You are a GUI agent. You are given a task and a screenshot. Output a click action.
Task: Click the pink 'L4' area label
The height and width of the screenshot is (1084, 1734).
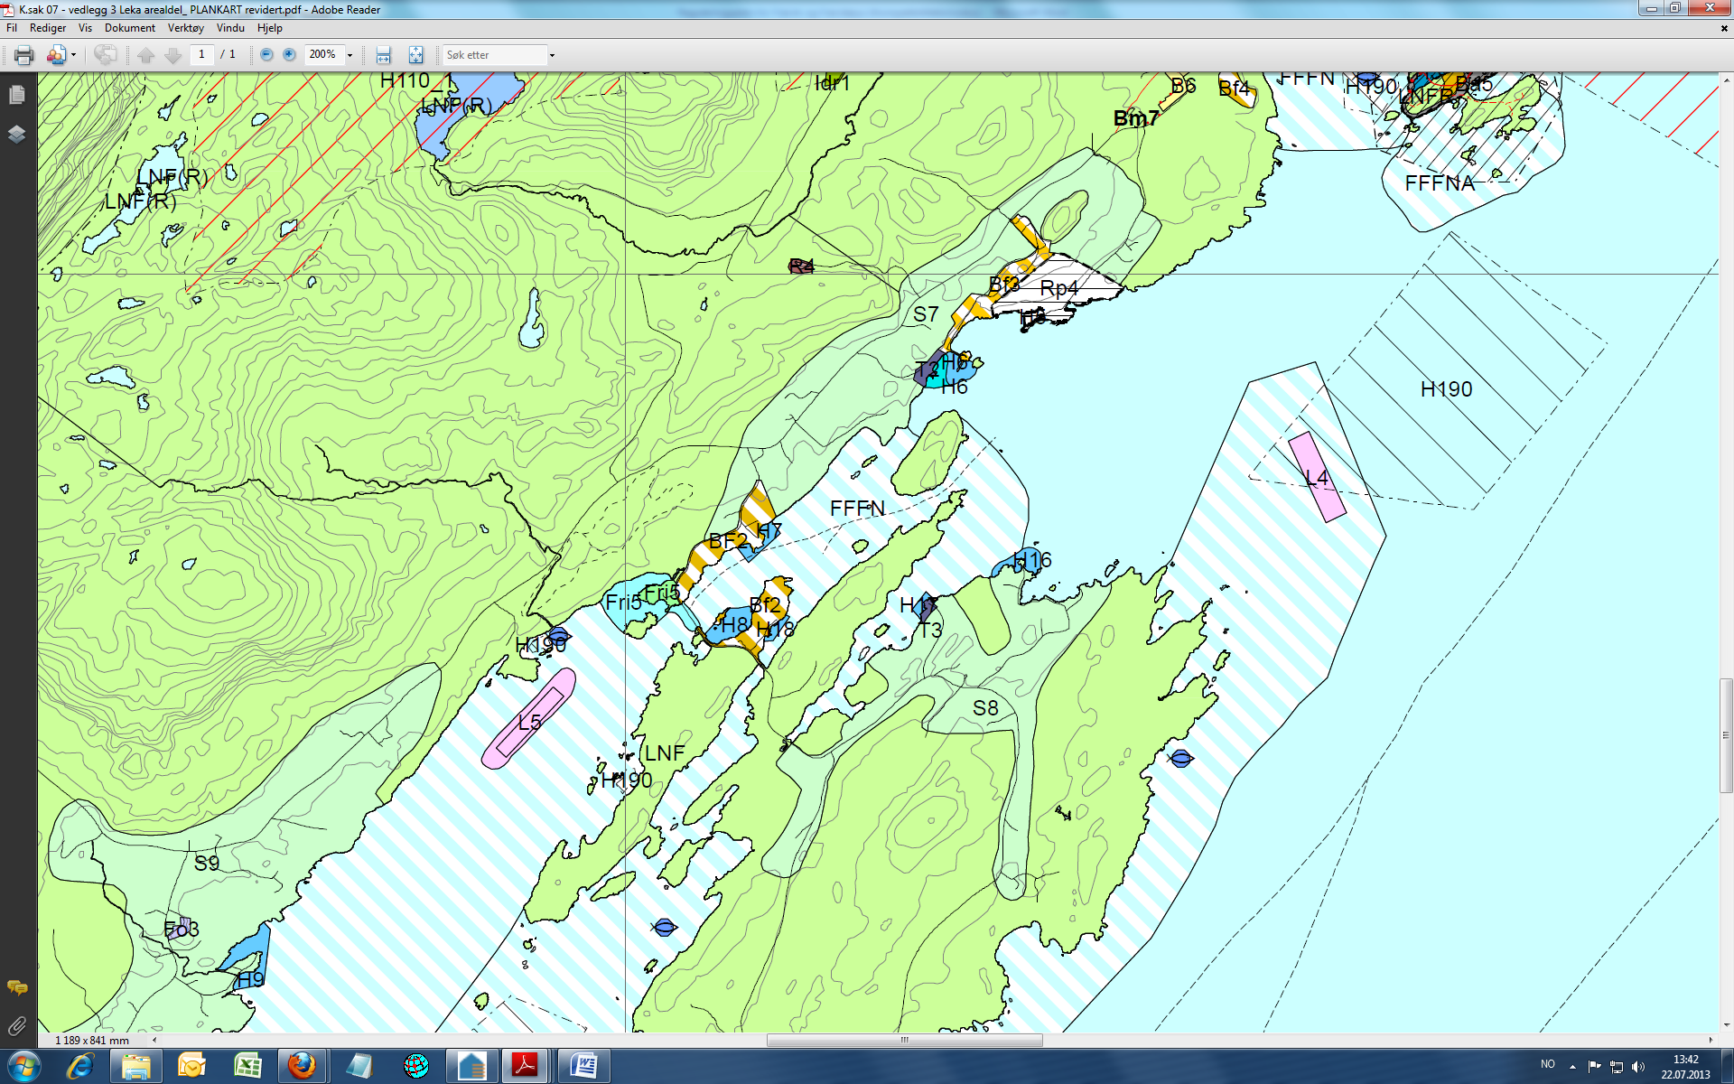[1317, 477]
